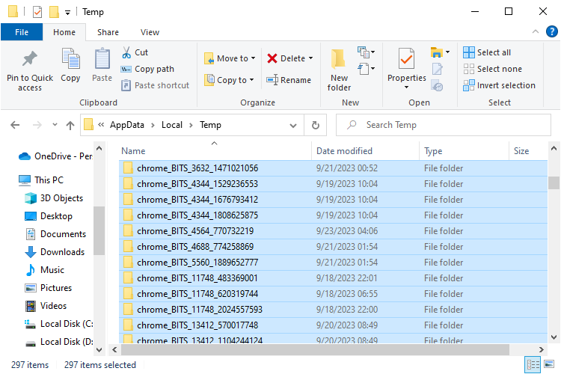Click the Copy icon in Clipboard group
The height and width of the screenshot is (374, 561).
(x=70, y=60)
